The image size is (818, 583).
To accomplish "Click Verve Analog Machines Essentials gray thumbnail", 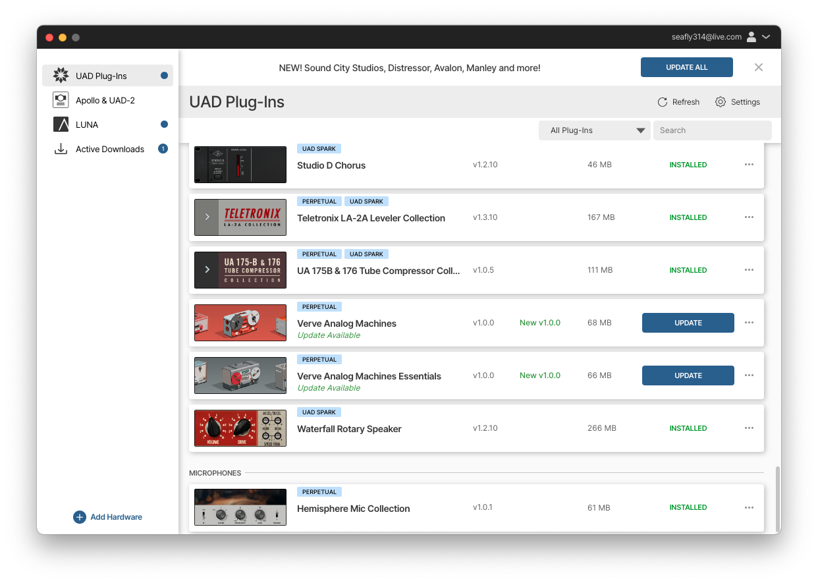I will (240, 375).
